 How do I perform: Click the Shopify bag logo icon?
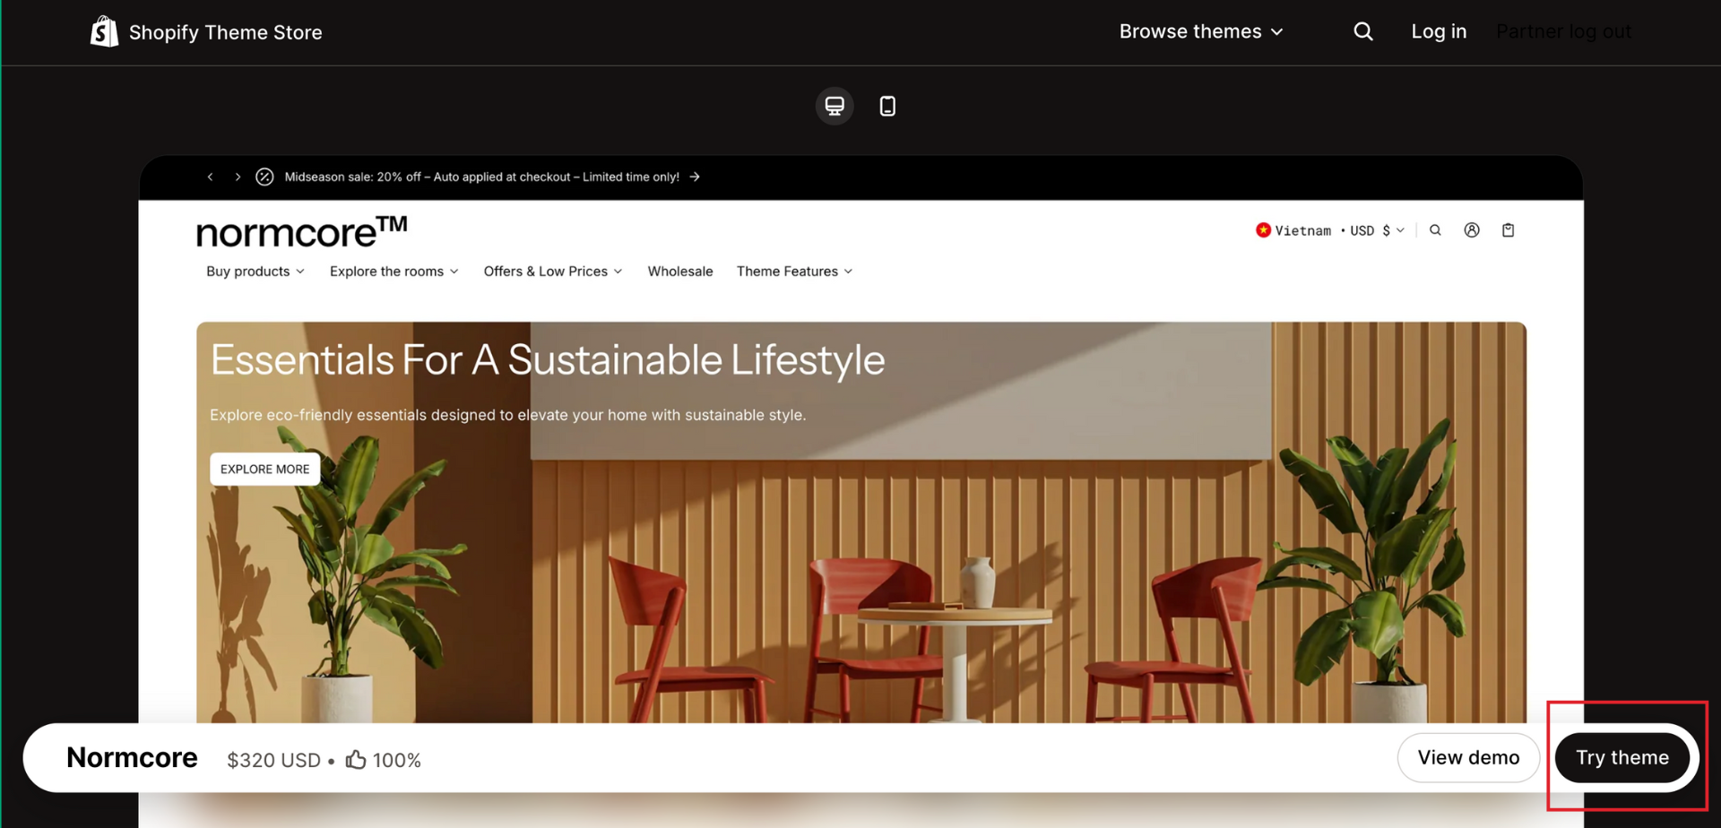(x=105, y=32)
